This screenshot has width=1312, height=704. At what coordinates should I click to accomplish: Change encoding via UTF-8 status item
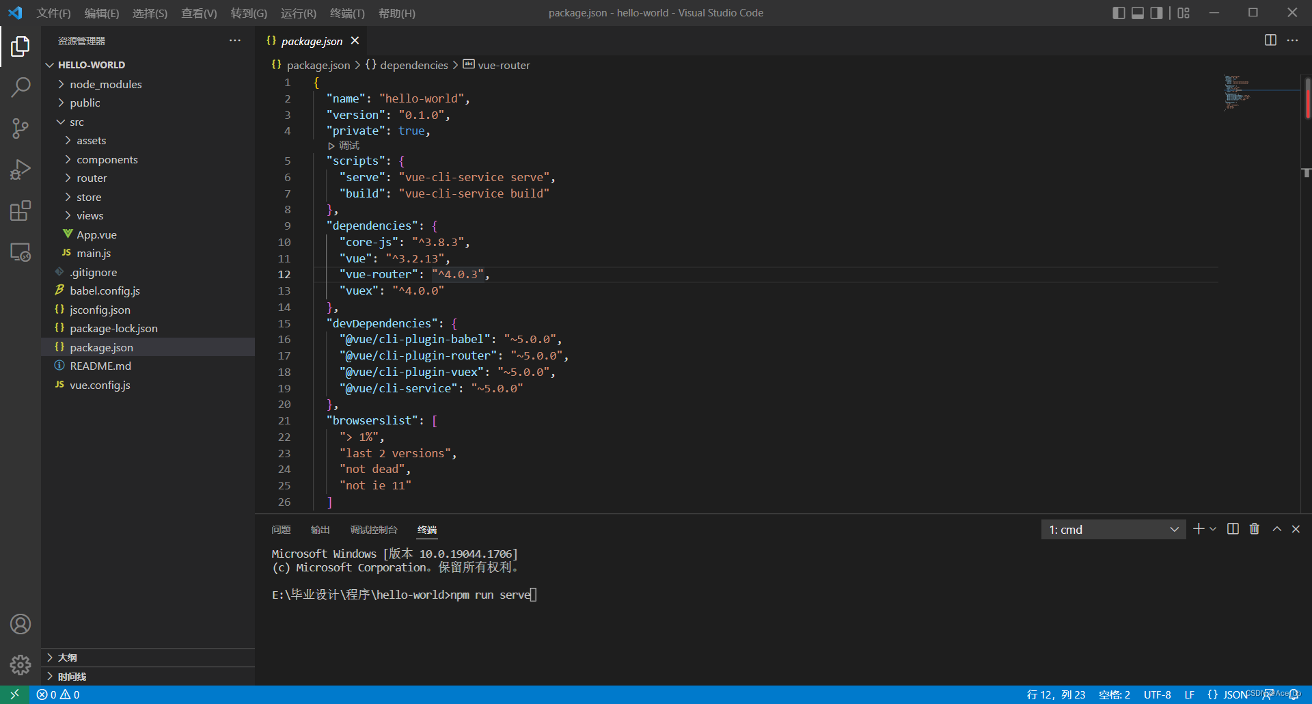point(1157,694)
